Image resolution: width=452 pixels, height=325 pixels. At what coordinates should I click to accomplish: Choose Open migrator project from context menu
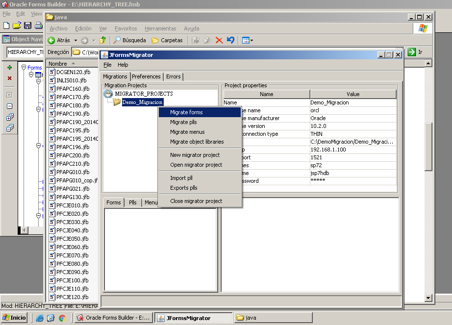pyautogui.click(x=200, y=165)
